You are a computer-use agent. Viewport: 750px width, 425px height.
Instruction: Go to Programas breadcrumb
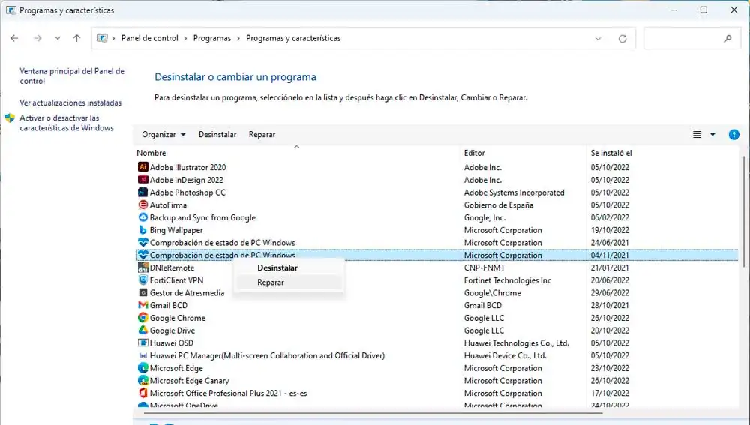pyautogui.click(x=212, y=38)
